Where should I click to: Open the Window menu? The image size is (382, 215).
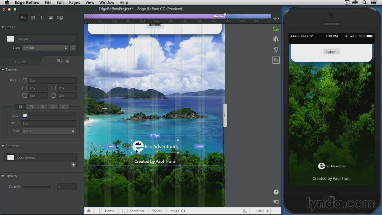pos(107,3)
